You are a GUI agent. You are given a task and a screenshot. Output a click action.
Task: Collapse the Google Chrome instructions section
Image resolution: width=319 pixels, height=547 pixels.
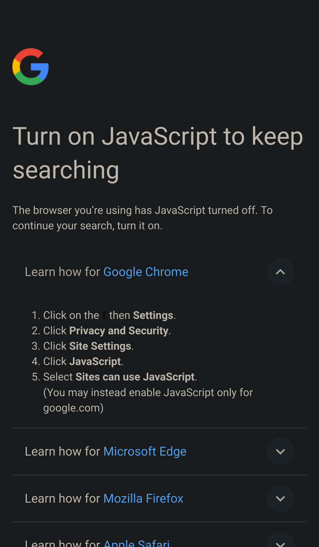point(280,272)
